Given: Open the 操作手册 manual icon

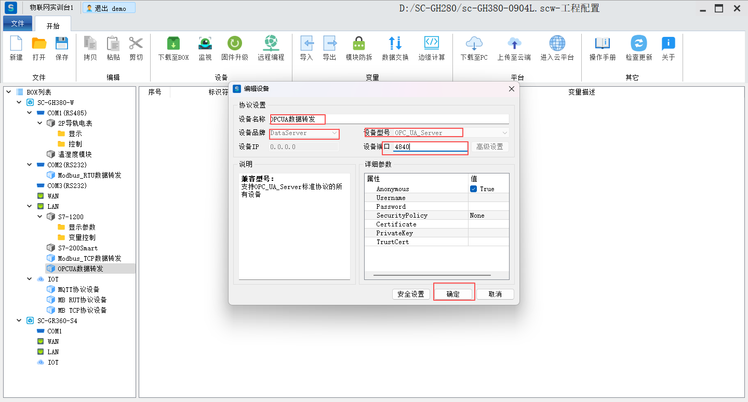Looking at the screenshot, I should pos(602,44).
